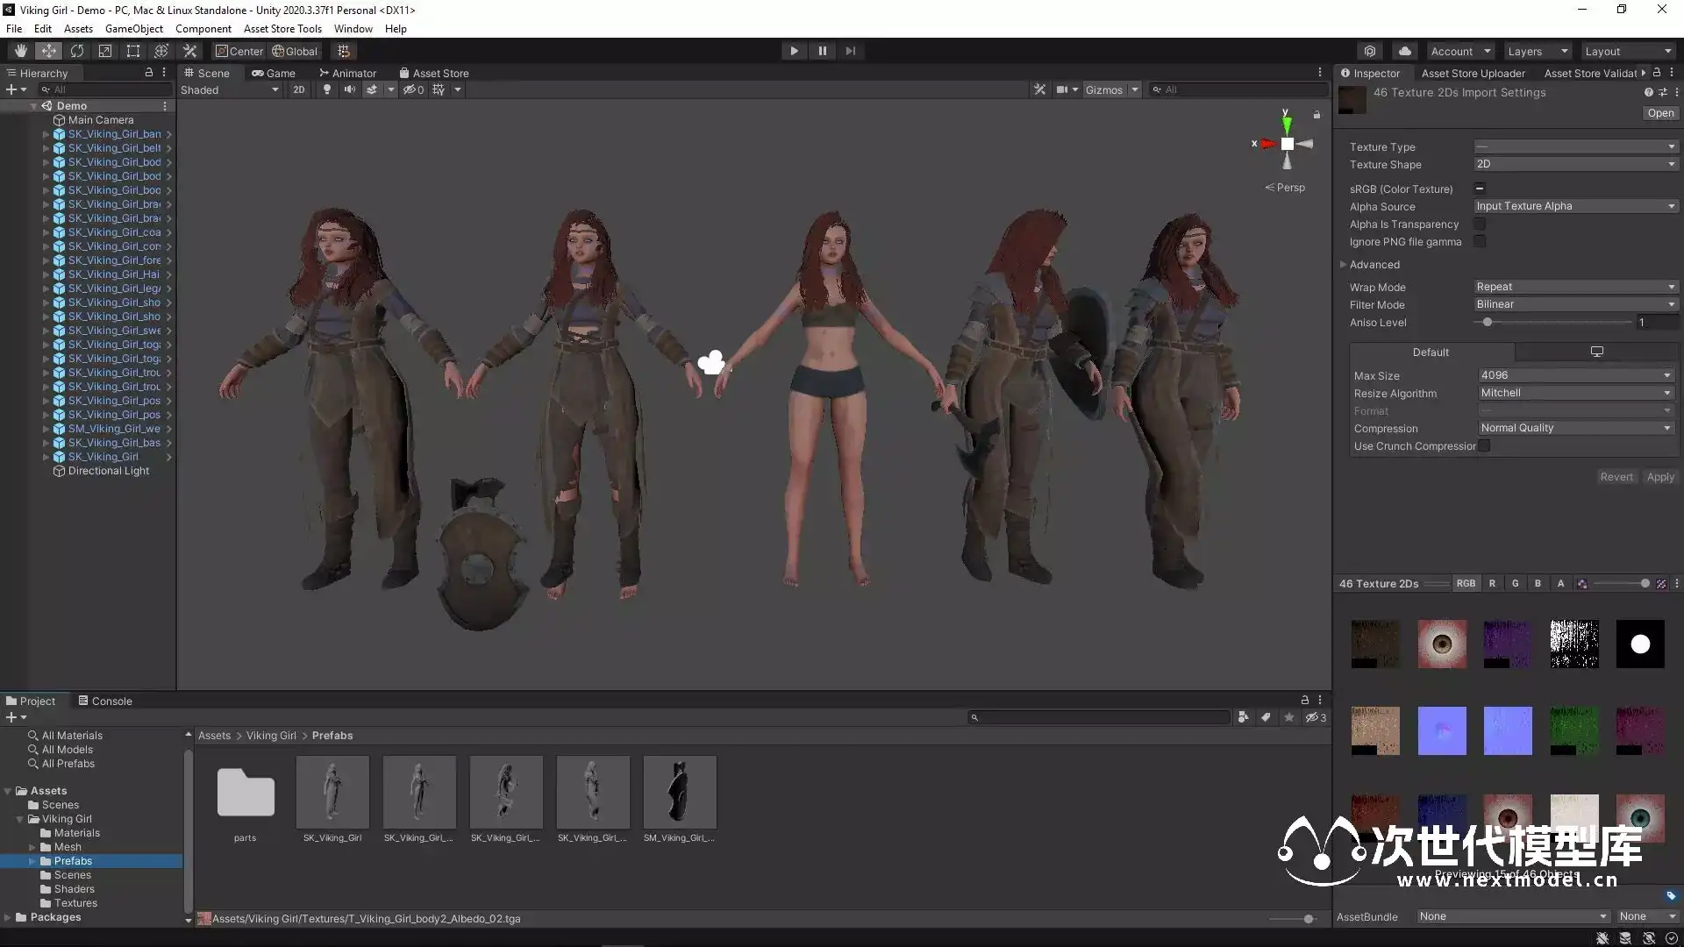The image size is (1684, 947).
Task: Enable Use Crunch Compression checkbox
Action: (1484, 446)
